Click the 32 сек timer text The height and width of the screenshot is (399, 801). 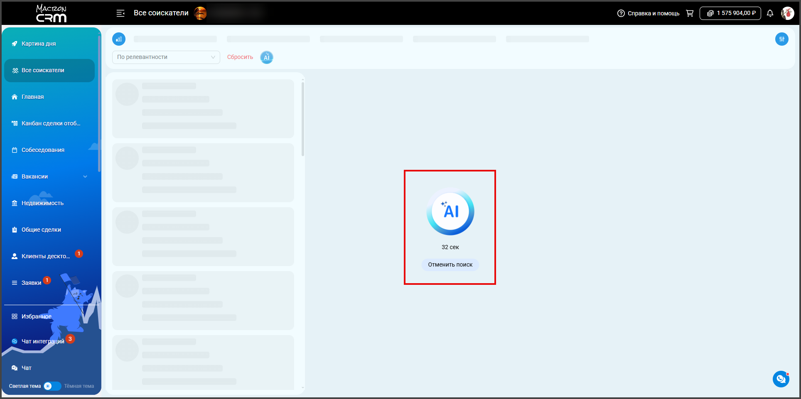tap(450, 247)
